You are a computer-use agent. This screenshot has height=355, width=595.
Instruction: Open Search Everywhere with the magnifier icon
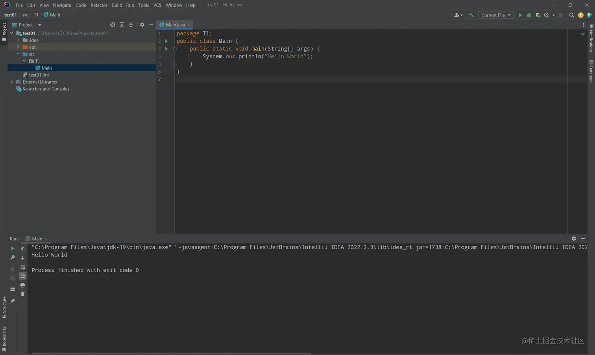pyautogui.click(x=571, y=15)
